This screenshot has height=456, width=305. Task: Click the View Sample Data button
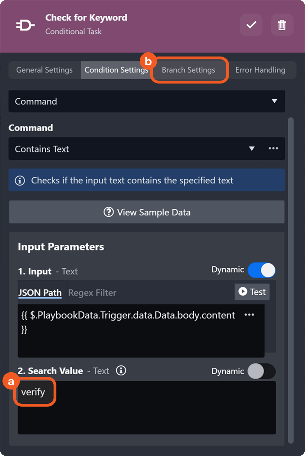147,212
